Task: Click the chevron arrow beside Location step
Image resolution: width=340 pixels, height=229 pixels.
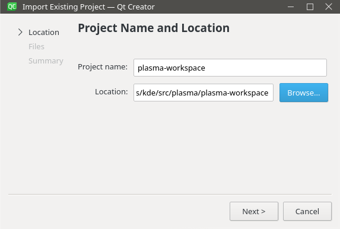Action: [20, 32]
